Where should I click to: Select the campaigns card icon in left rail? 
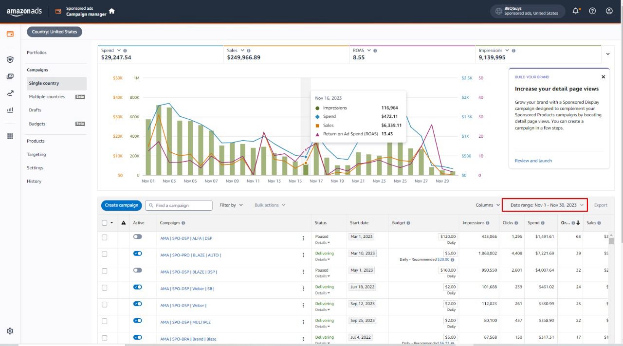[10, 34]
